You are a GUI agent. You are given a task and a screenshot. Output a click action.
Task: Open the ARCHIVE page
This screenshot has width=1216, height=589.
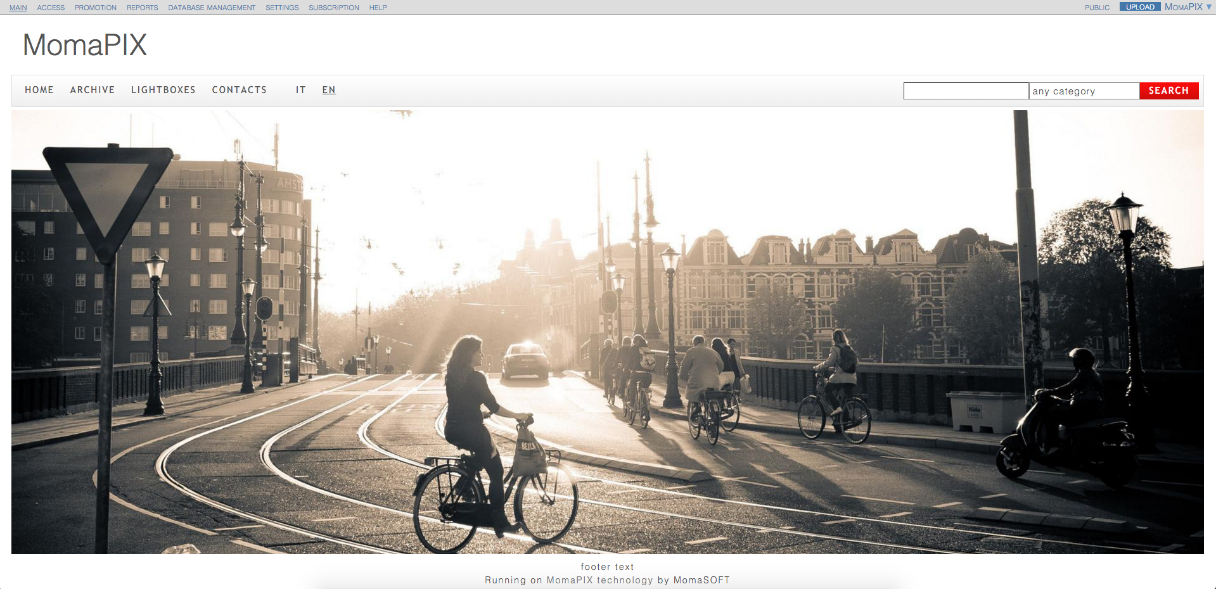(x=93, y=90)
